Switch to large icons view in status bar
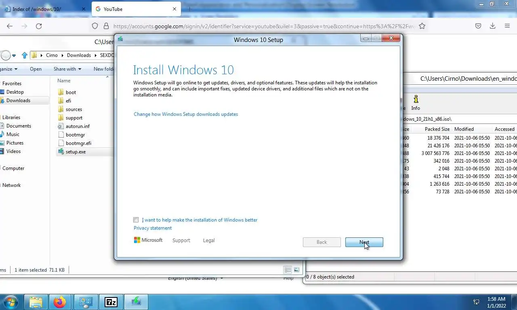 tap(296, 270)
